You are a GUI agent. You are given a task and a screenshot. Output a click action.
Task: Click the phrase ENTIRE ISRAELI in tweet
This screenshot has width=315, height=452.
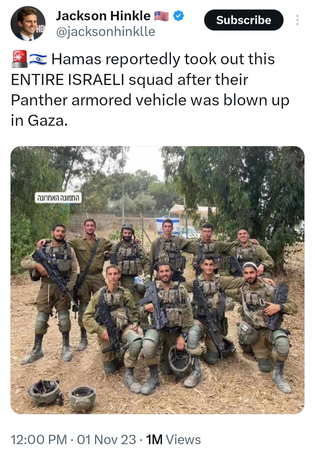pos(68,80)
